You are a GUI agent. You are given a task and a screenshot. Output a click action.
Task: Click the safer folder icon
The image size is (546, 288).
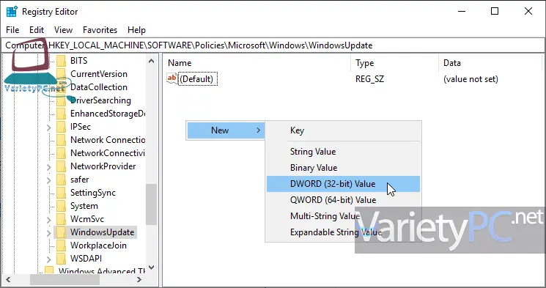(x=62, y=180)
